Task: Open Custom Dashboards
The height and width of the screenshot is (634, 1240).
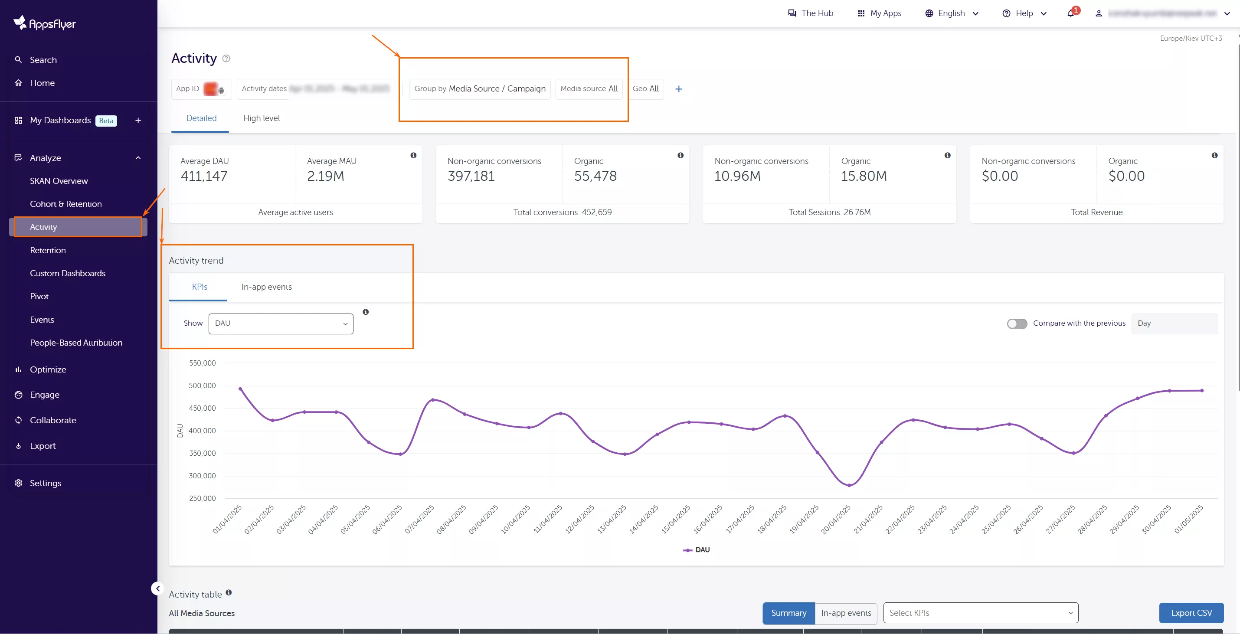Action: pyautogui.click(x=67, y=274)
